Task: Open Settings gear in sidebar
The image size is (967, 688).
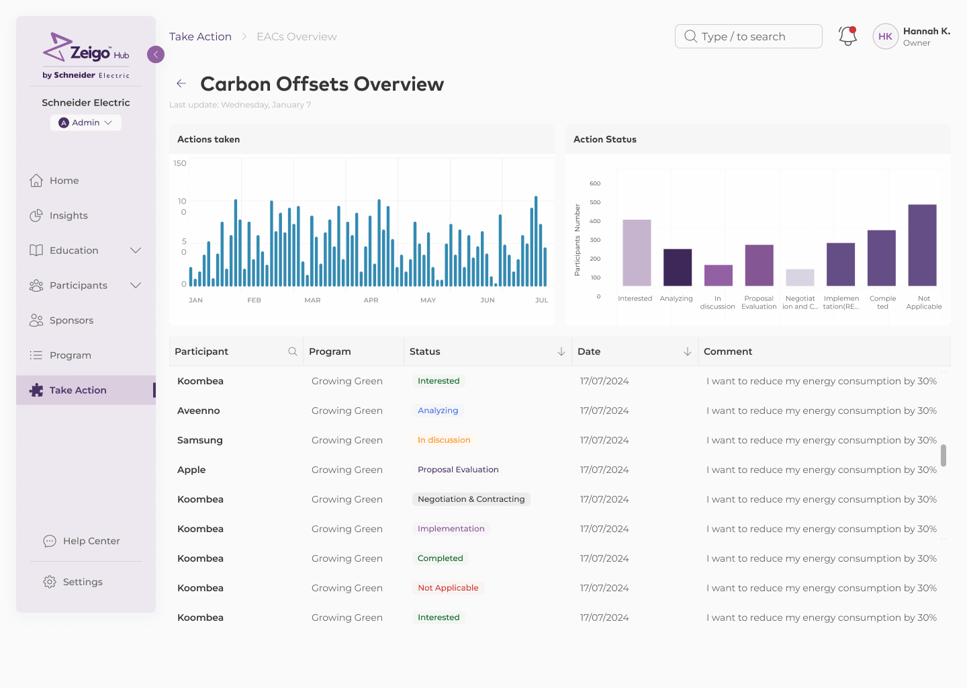Action: 73,582
